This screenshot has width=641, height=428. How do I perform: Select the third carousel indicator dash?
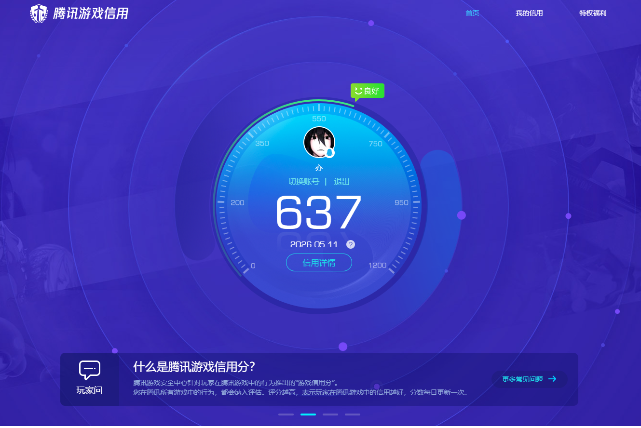click(330, 415)
